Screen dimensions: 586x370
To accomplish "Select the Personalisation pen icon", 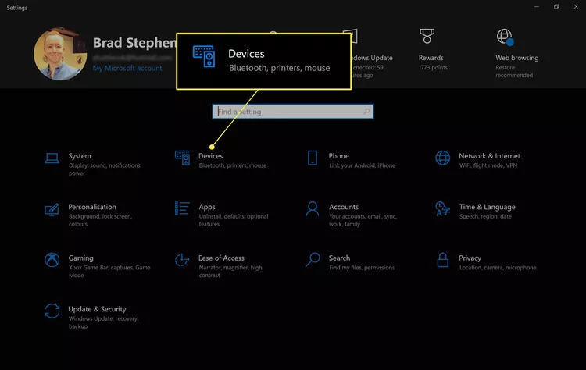I will coord(52,209).
